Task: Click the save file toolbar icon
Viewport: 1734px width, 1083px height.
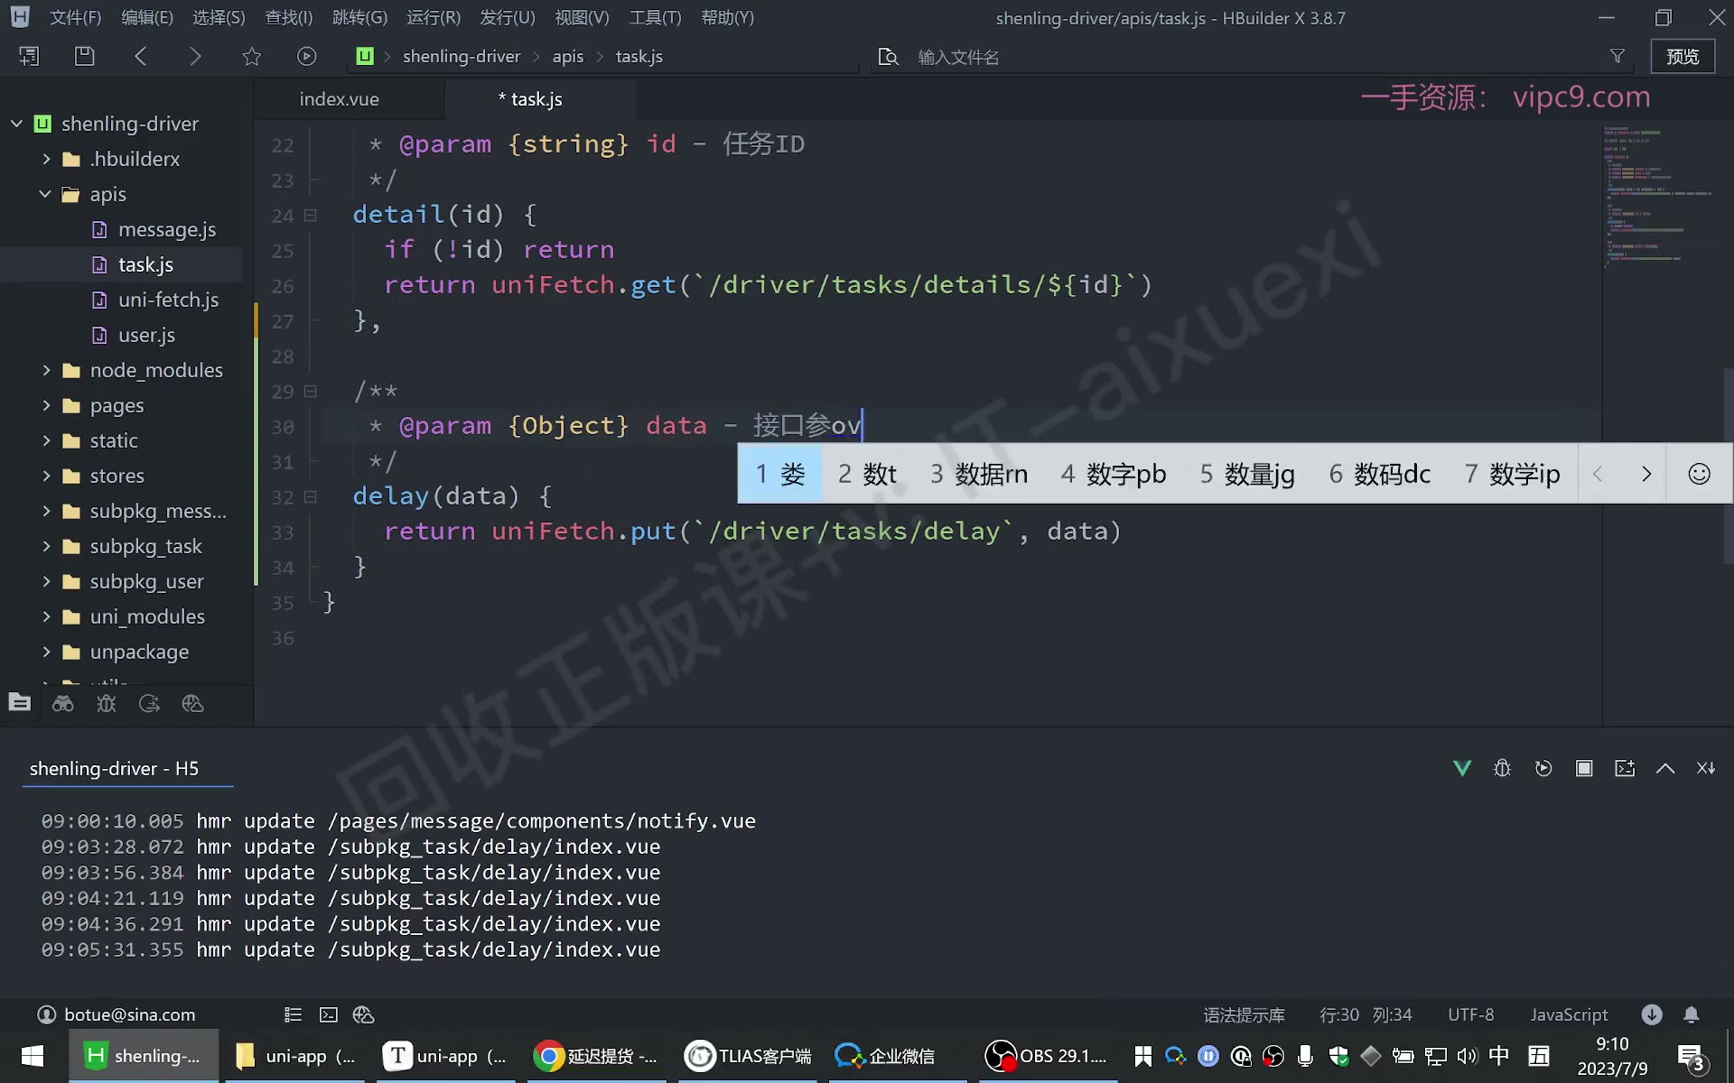Action: coord(84,56)
